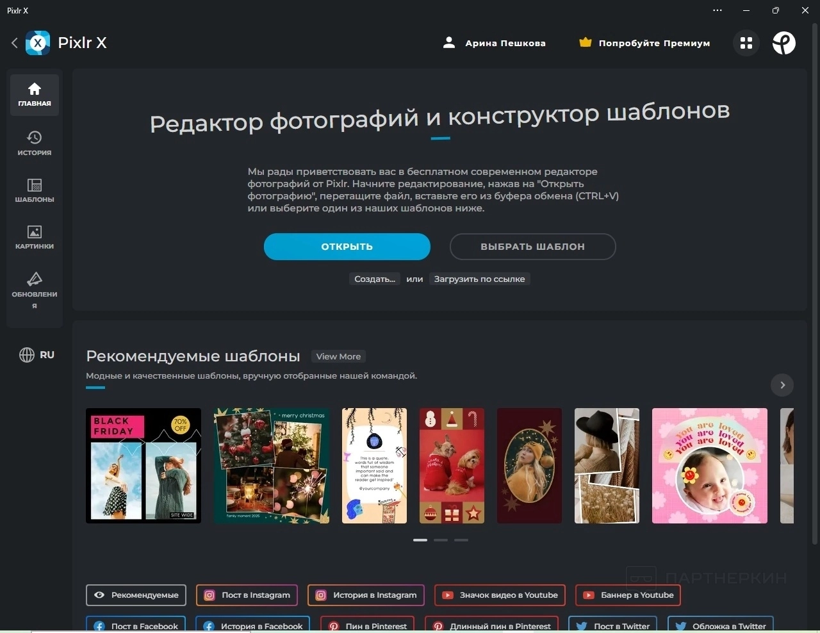This screenshot has width=820, height=633.
Task: Select Обложка в Twitter category
Action: [721, 625]
